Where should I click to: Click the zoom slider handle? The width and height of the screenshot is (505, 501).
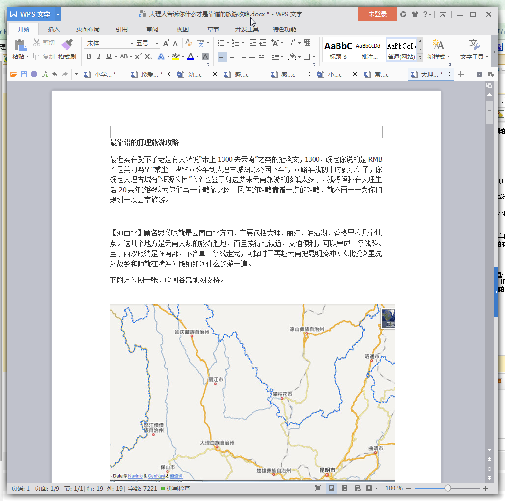point(448,488)
